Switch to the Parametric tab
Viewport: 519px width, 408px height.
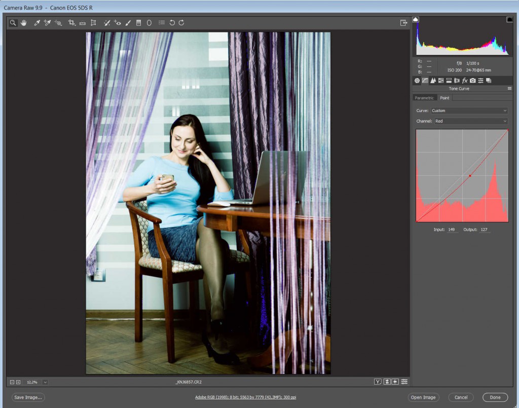click(x=424, y=98)
